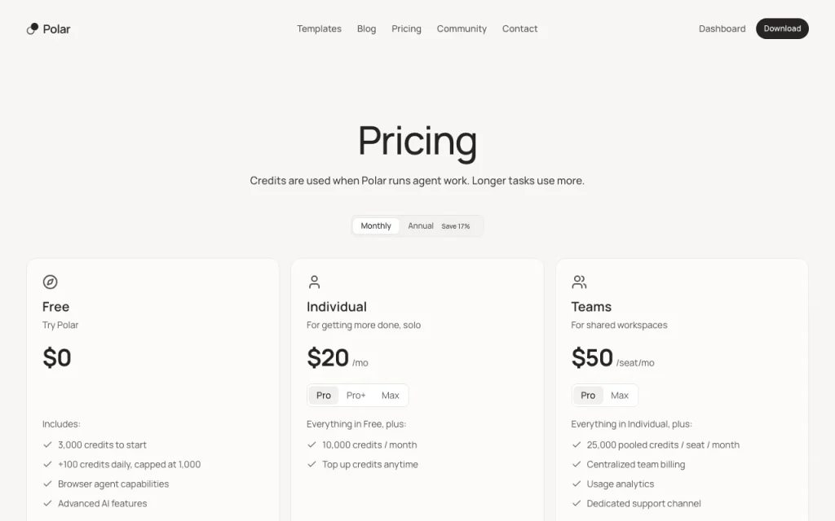The height and width of the screenshot is (521, 835).
Task: Click checkmark beside Usage analytics
Action: click(577, 484)
